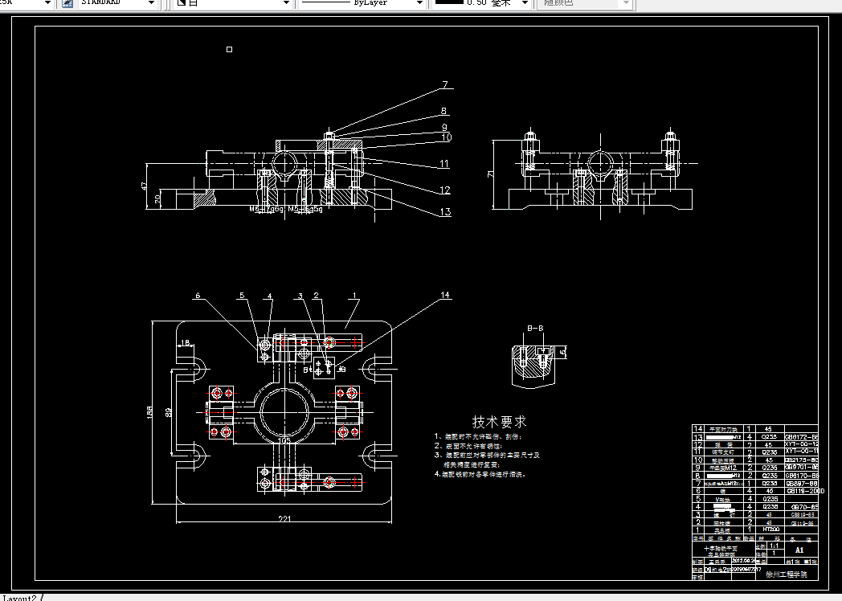Click the 105 dimension below the center circle
The height and width of the screenshot is (601, 842).
[284, 440]
